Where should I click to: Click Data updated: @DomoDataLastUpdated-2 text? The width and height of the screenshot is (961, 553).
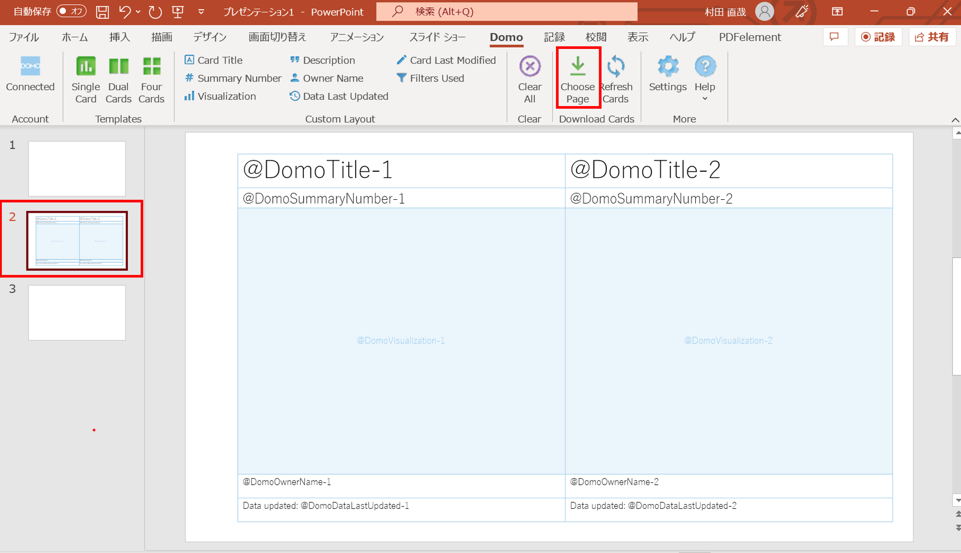click(x=653, y=506)
